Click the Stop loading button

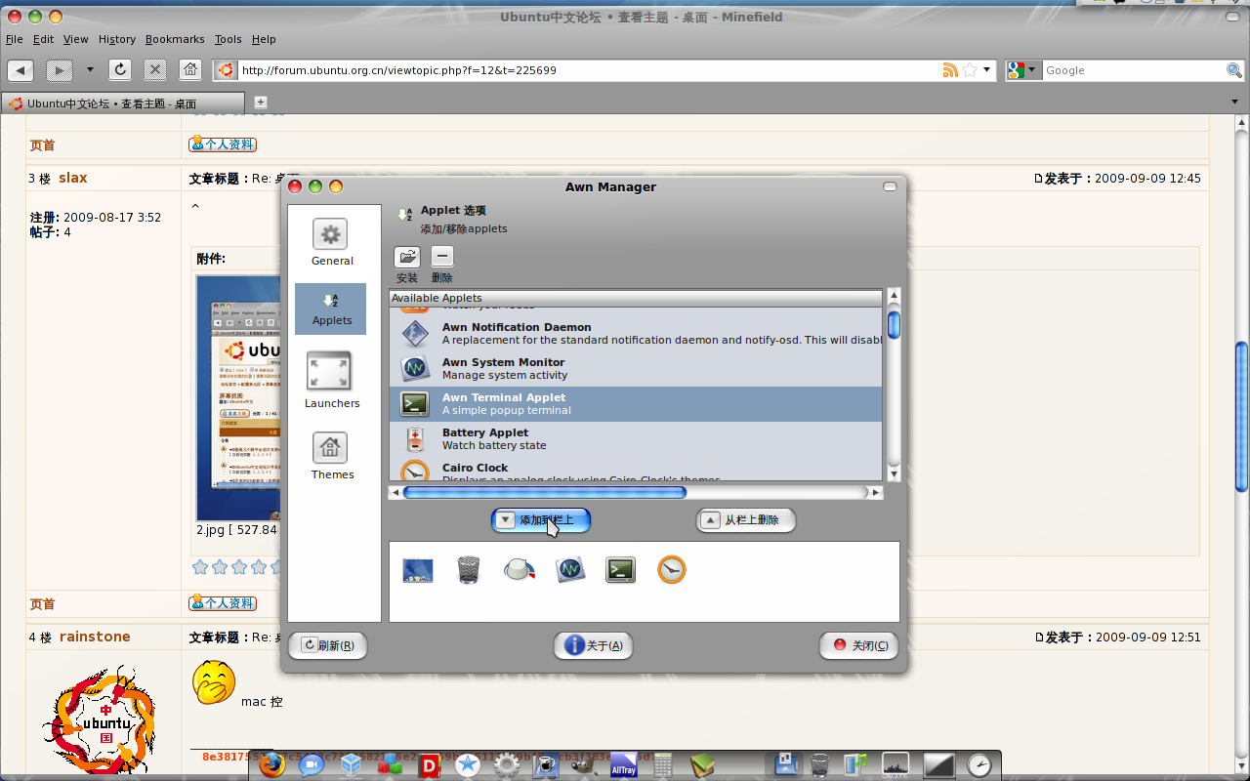154,69
